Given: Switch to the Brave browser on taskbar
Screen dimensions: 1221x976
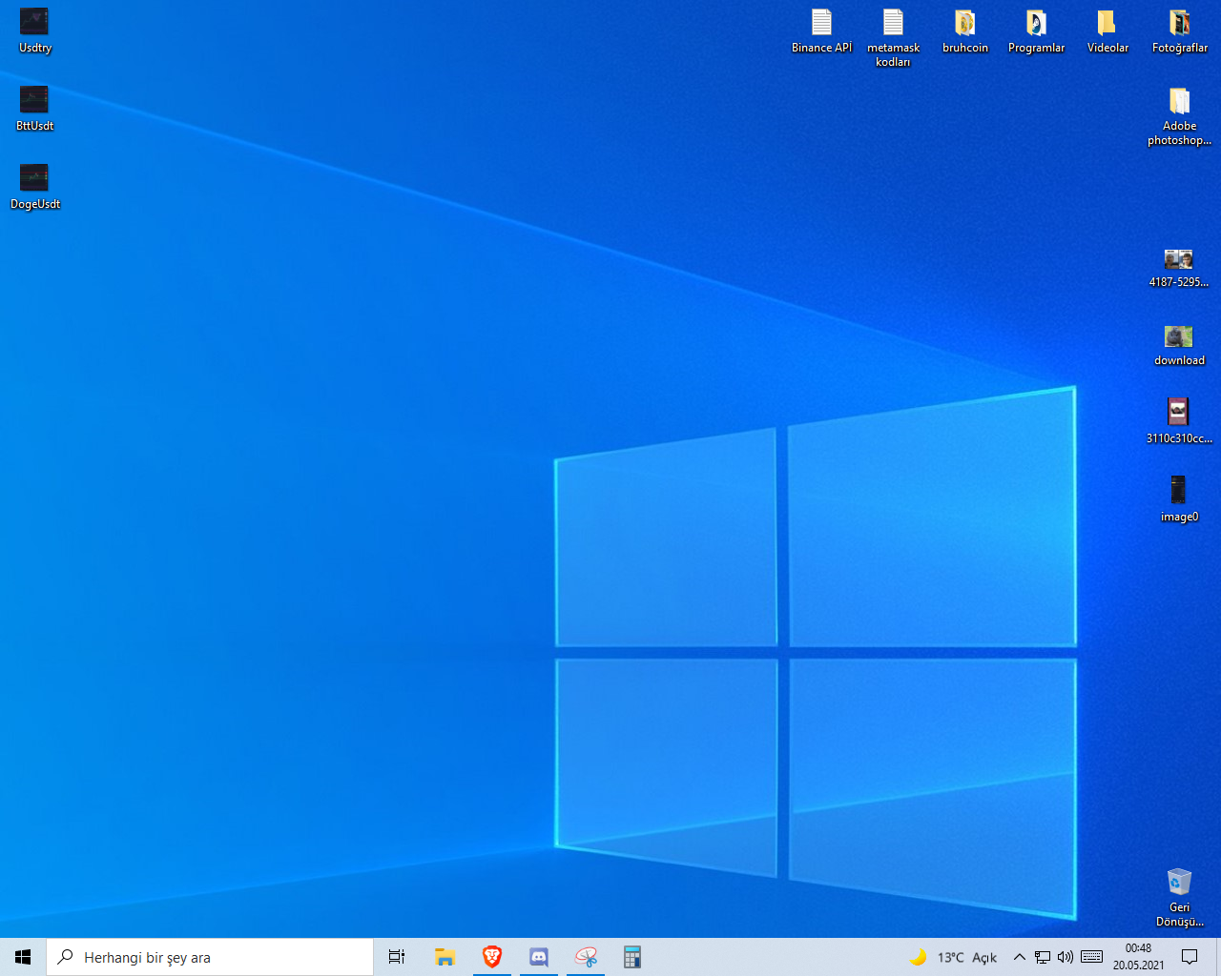Looking at the screenshot, I should click(492, 957).
